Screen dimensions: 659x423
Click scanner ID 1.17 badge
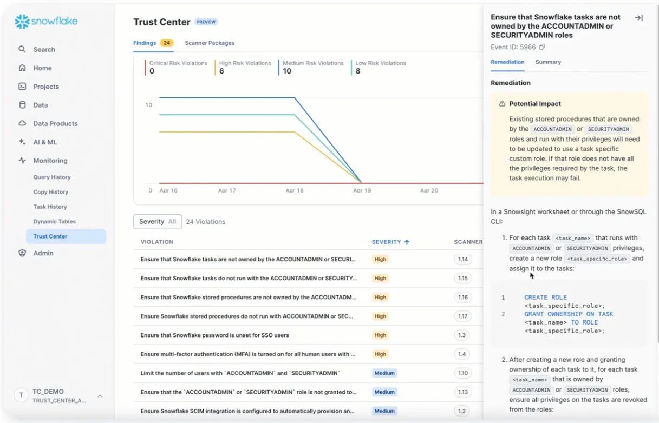click(x=463, y=316)
